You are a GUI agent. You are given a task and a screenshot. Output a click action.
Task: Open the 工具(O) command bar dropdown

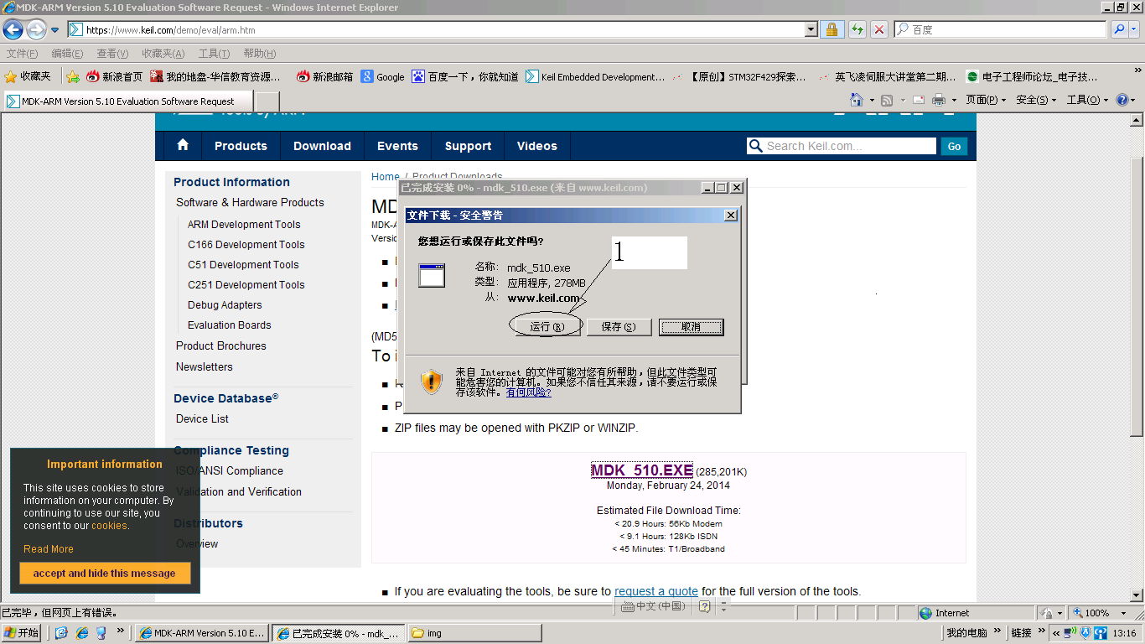coord(1087,100)
